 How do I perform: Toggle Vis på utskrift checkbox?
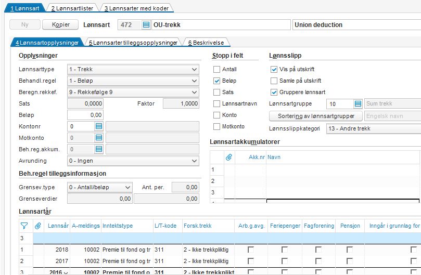tap(274, 69)
